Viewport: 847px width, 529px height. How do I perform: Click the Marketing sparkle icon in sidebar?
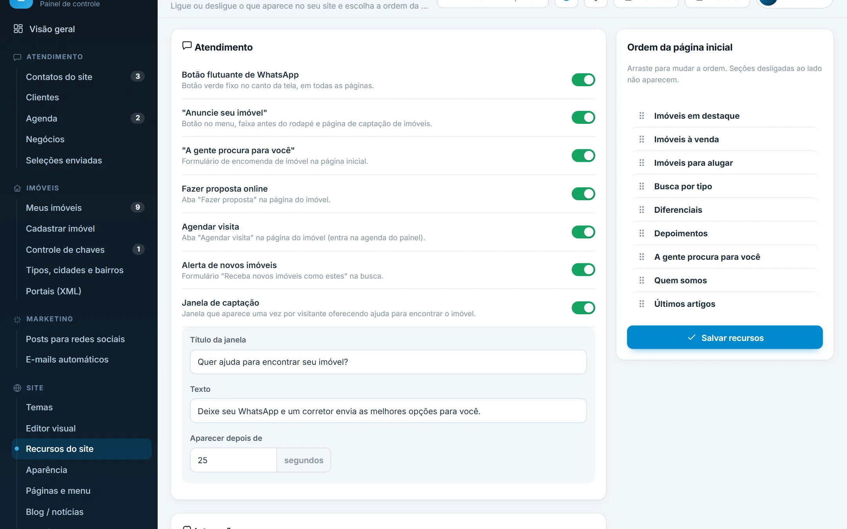pyautogui.click(x=17, y=319)
